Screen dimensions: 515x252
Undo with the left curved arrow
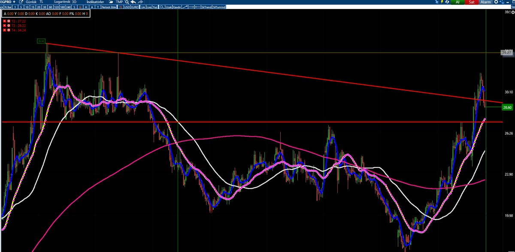(133, 2)
